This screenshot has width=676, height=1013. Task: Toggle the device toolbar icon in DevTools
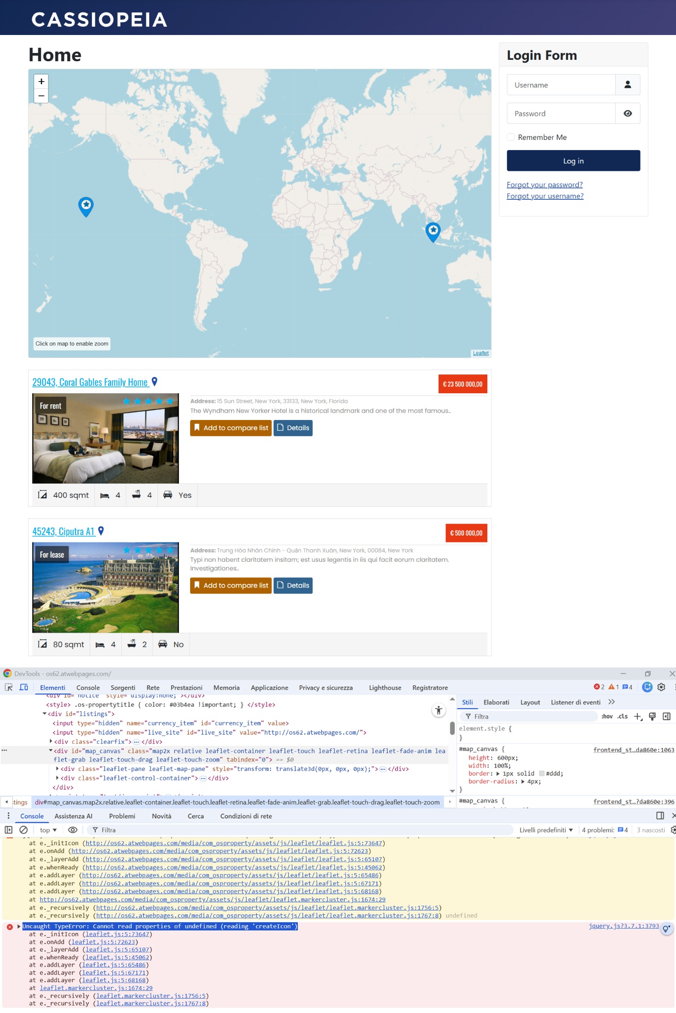pos(24,687)
